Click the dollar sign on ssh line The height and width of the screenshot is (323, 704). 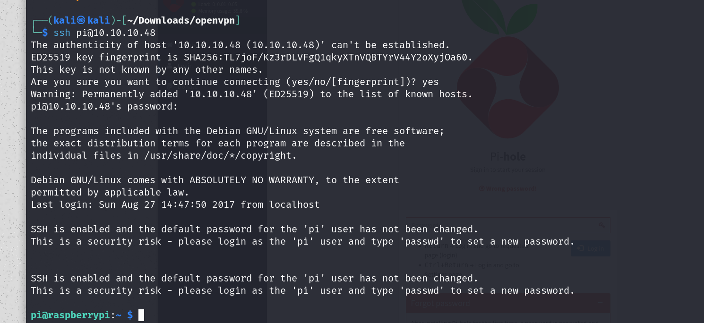(x=45, y=33)
